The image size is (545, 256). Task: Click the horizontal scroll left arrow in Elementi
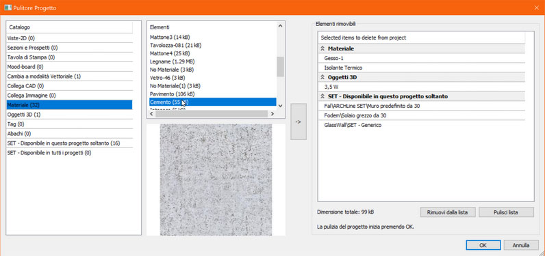point(151,113)
